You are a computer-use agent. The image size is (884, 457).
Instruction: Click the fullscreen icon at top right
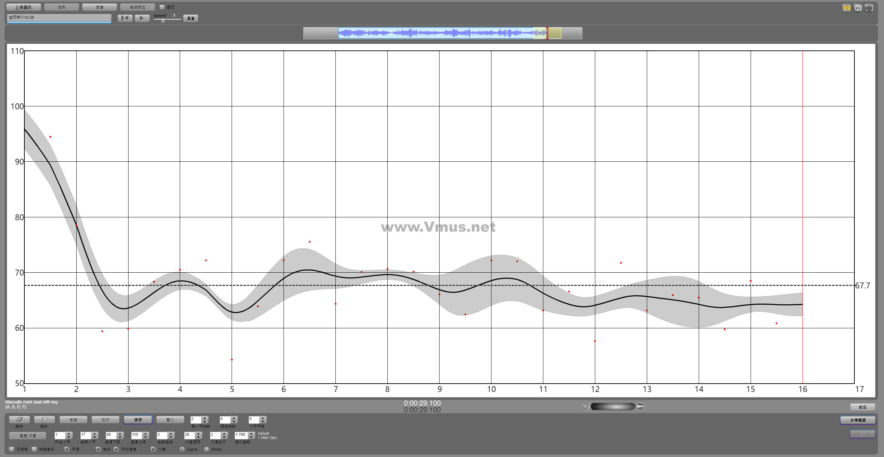tap(869, 8)
